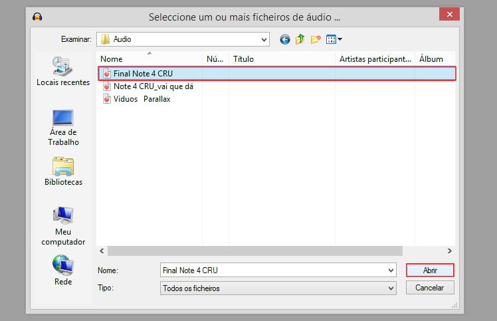Open Área de Trabalho location
The height and width of the screenshot is (321, 497).
tap(63, 128)
